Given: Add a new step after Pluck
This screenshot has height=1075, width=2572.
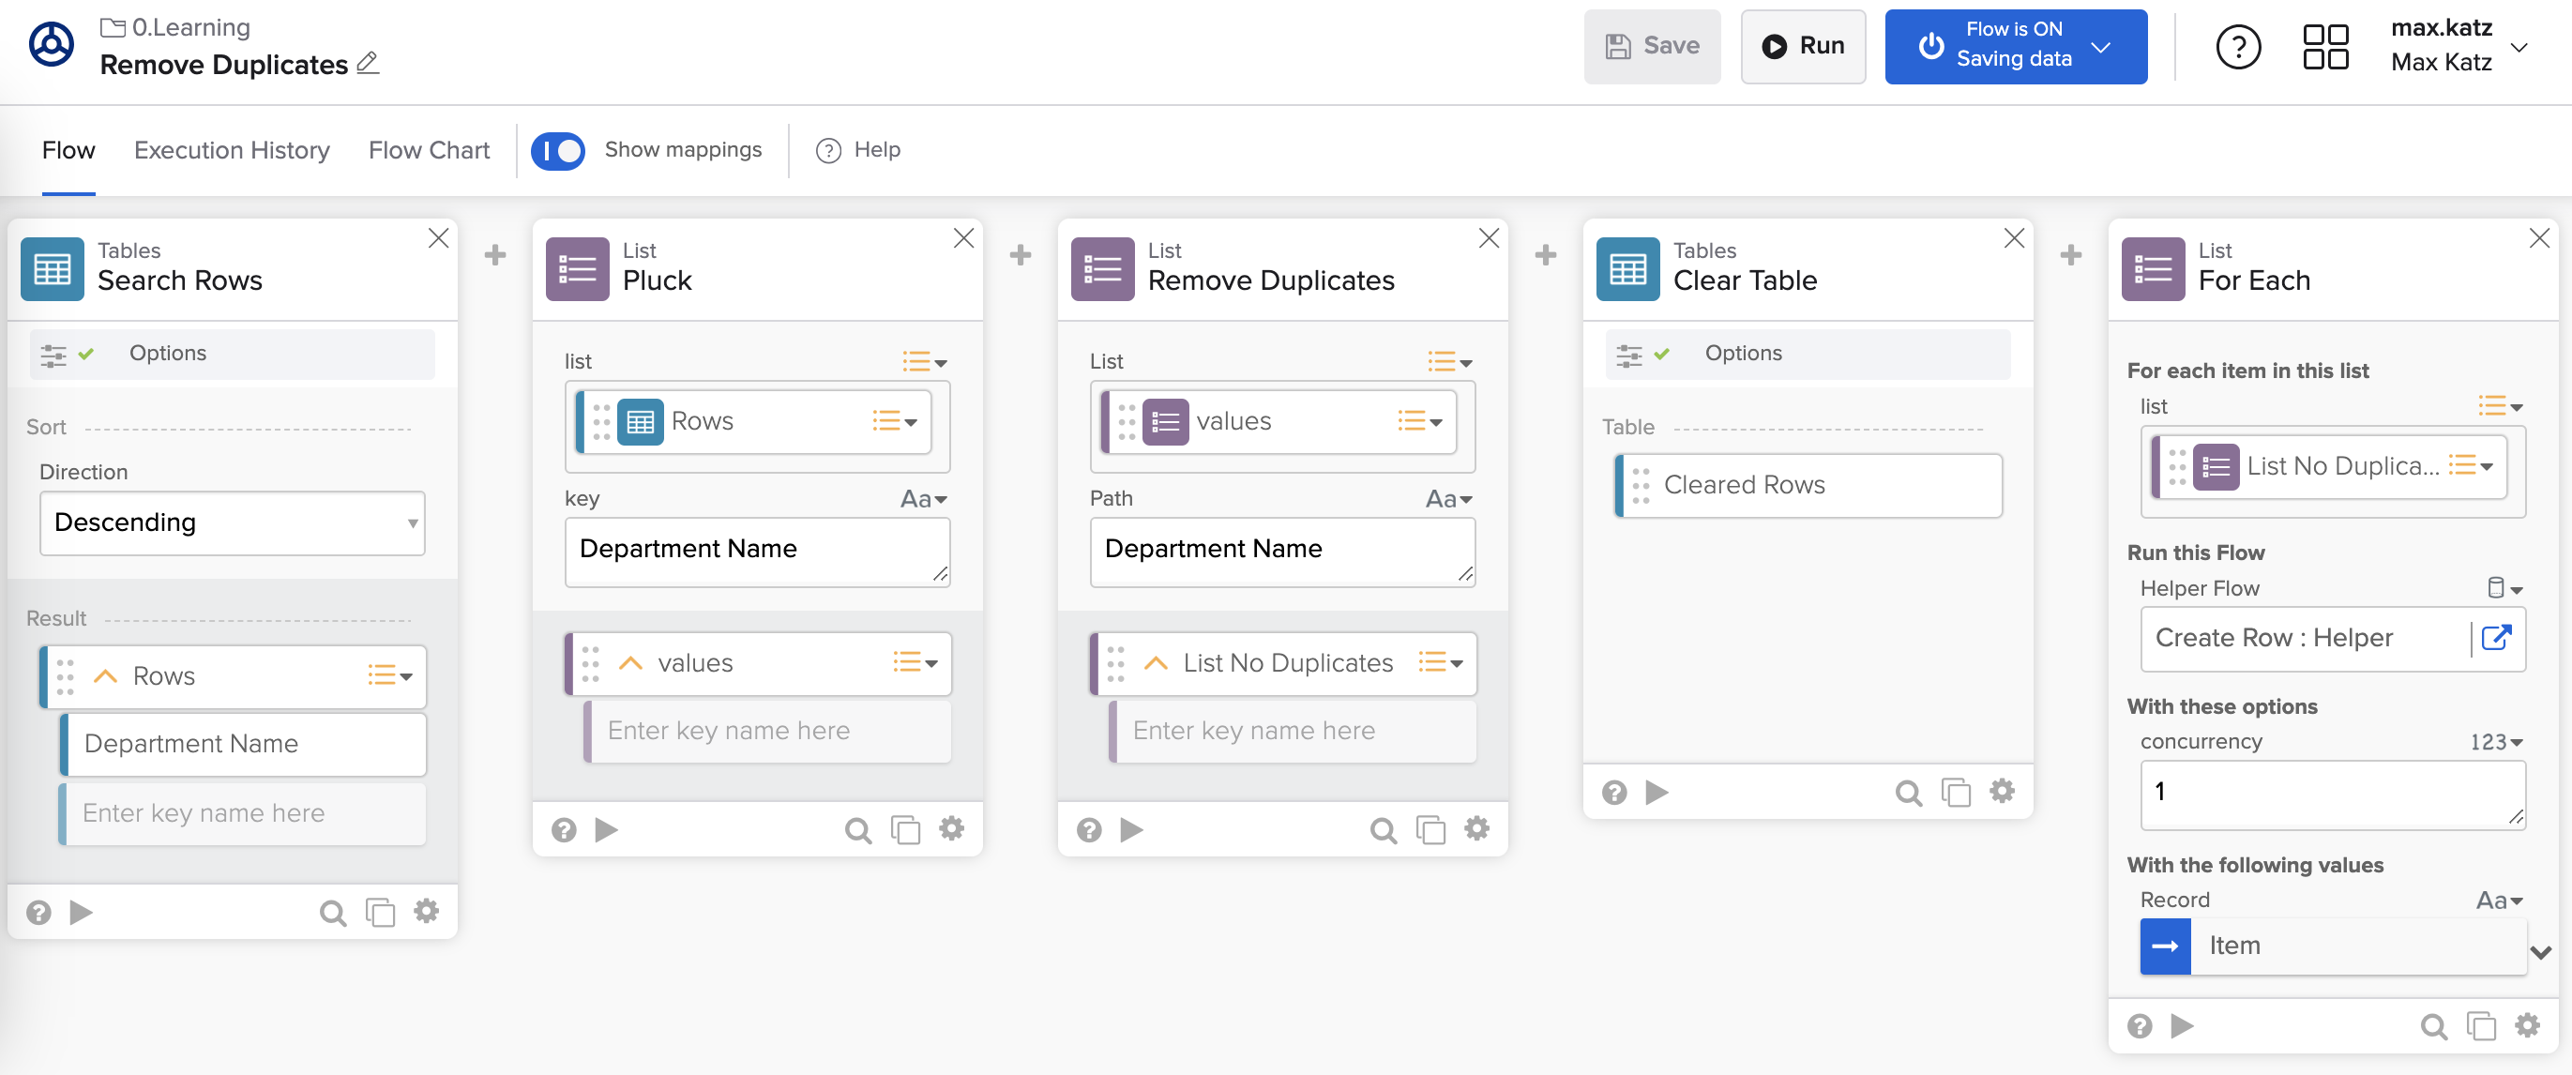Looking at the screenshot, I should pos(1020,254).
